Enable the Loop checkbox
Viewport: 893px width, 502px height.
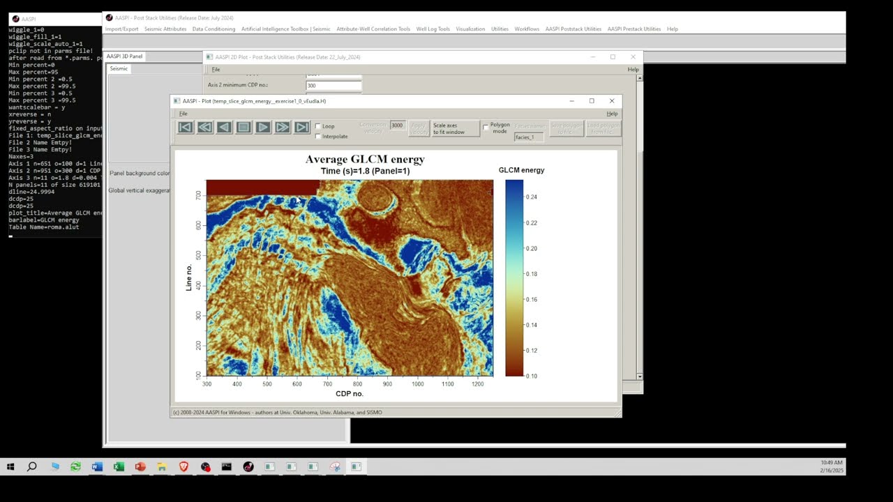(x=318, y=126)
